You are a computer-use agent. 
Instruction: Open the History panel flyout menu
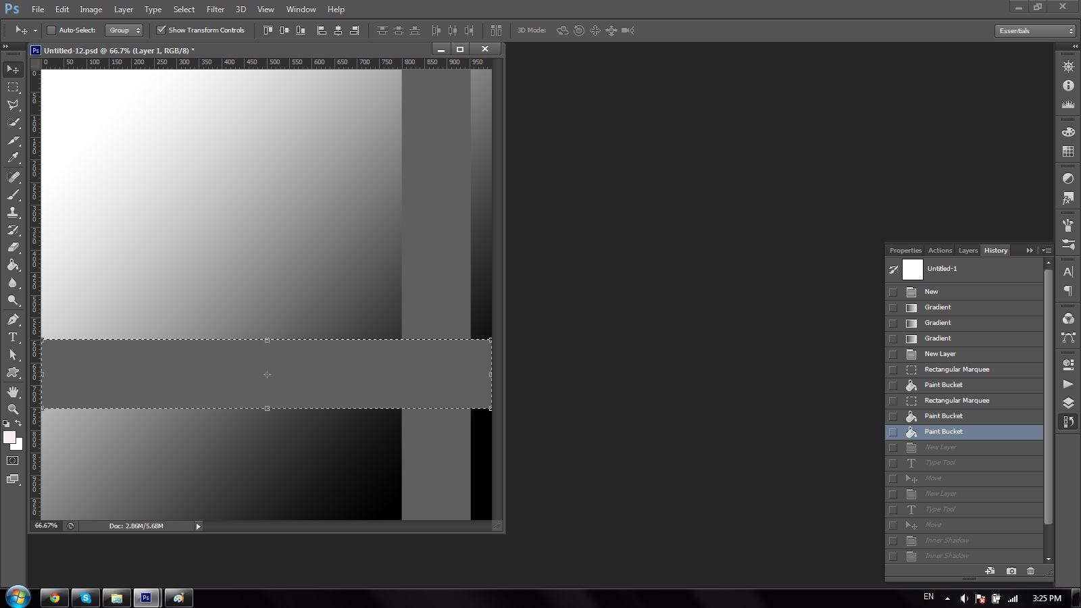coord(1047,251)
